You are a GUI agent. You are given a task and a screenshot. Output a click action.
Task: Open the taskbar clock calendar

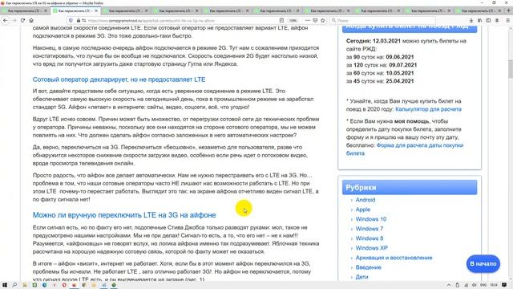coord(494,285)
